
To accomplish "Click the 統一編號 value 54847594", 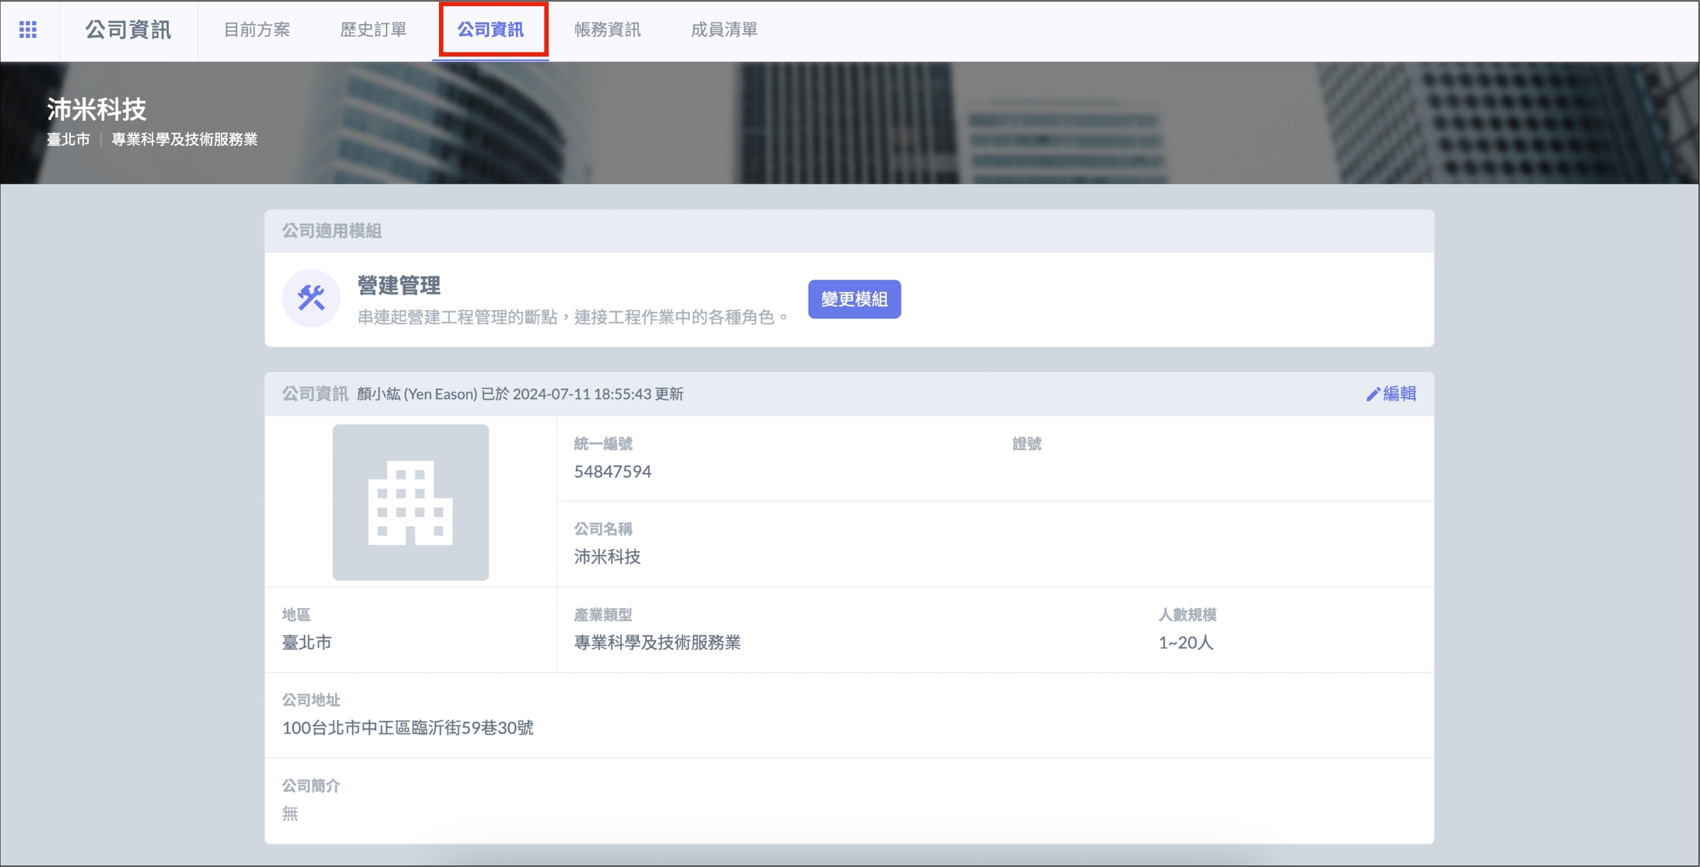I will (612, 472).
